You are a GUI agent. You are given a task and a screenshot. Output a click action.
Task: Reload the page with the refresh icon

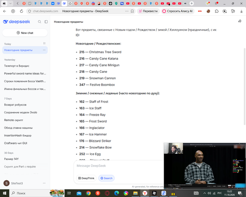pyautogui.click(x=22, y=11)
